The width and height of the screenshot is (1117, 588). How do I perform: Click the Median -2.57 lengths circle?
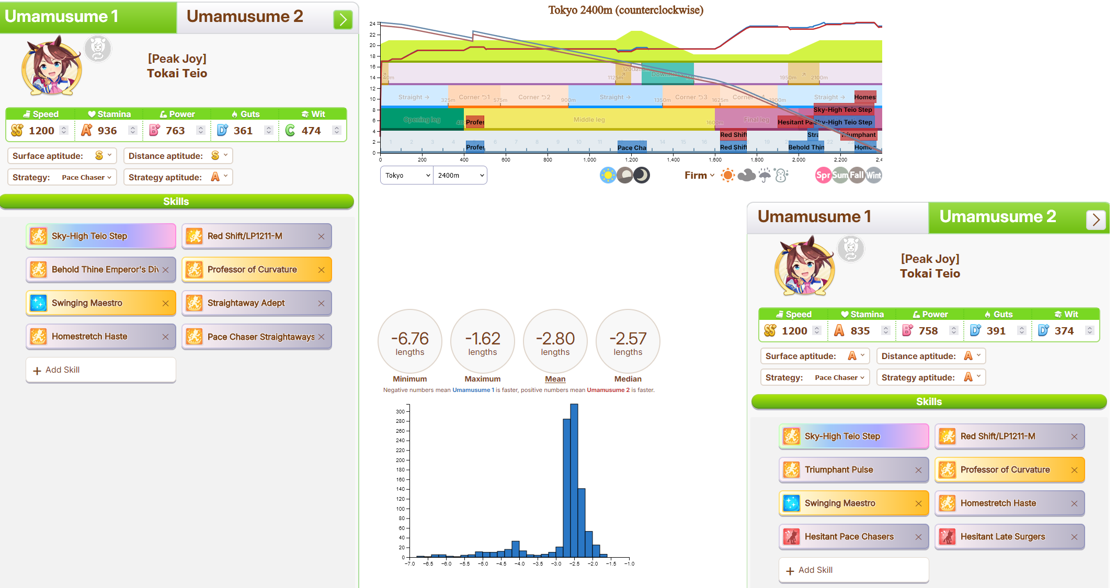(x=628, y=342)
